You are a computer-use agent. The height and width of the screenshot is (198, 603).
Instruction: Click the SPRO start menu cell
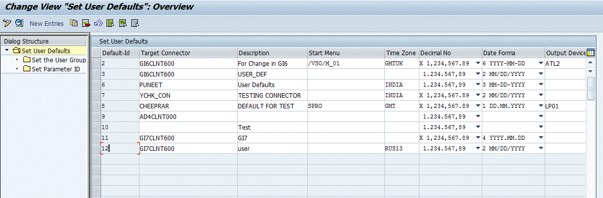pos(346,106)
